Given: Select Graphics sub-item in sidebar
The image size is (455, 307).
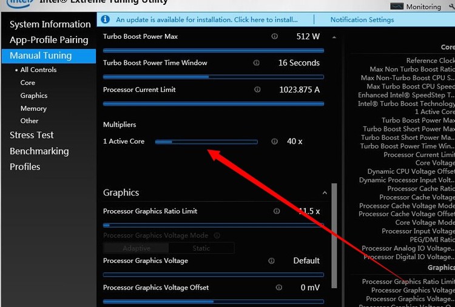Looking at the screenshot, I should pyautogui.click(x=33, y=96).
